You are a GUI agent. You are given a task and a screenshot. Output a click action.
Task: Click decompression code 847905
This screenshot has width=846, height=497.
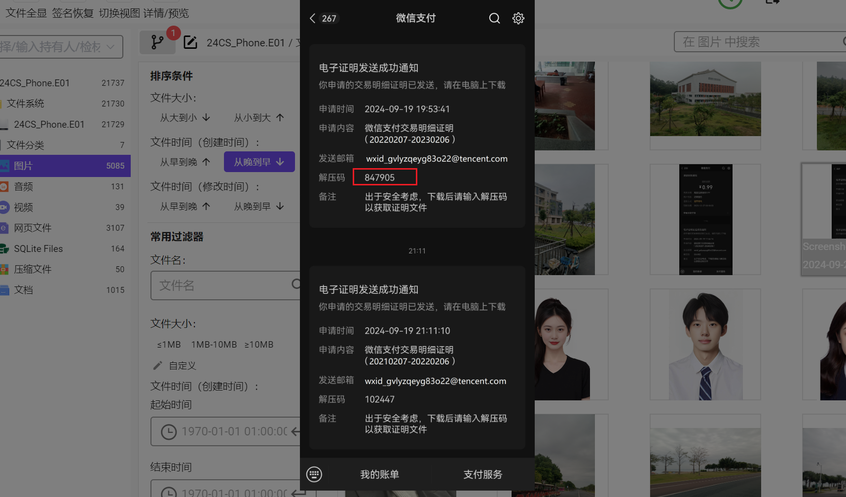(380, 177)
